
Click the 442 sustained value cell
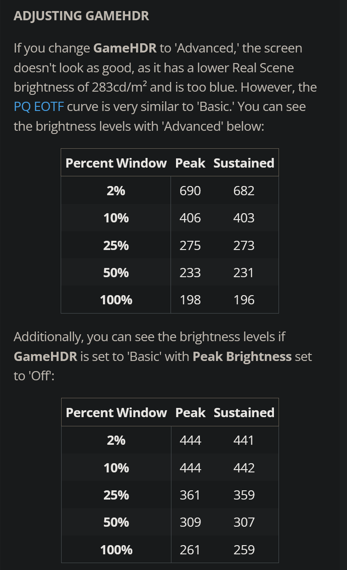[x=244, y=468]
